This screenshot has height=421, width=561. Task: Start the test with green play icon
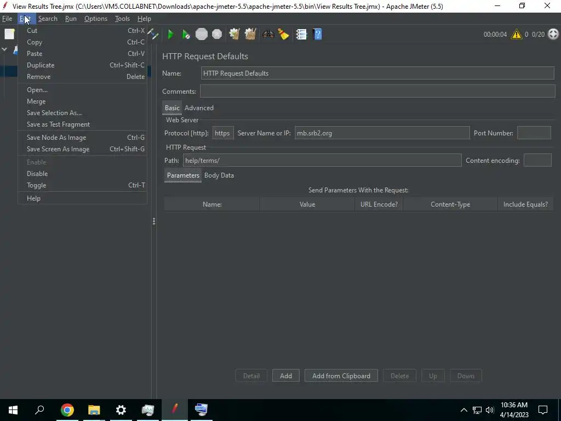coord(171,35)
